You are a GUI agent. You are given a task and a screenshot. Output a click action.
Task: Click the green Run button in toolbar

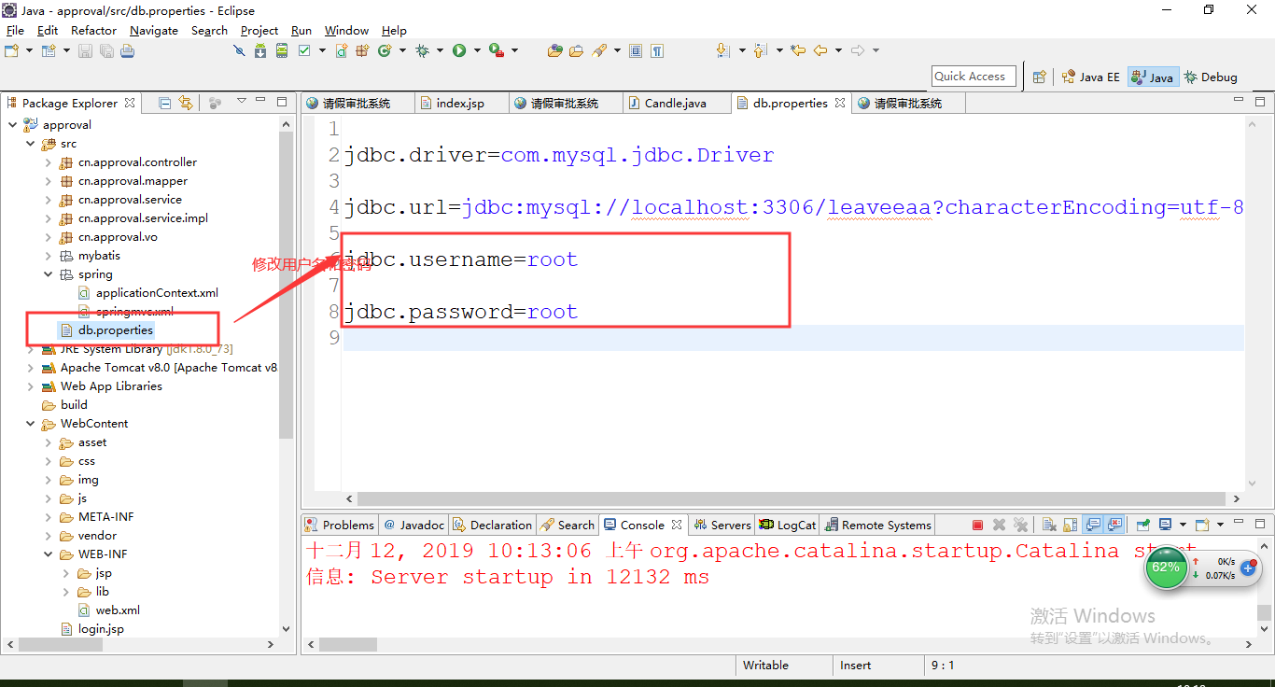tap(459, 50)
